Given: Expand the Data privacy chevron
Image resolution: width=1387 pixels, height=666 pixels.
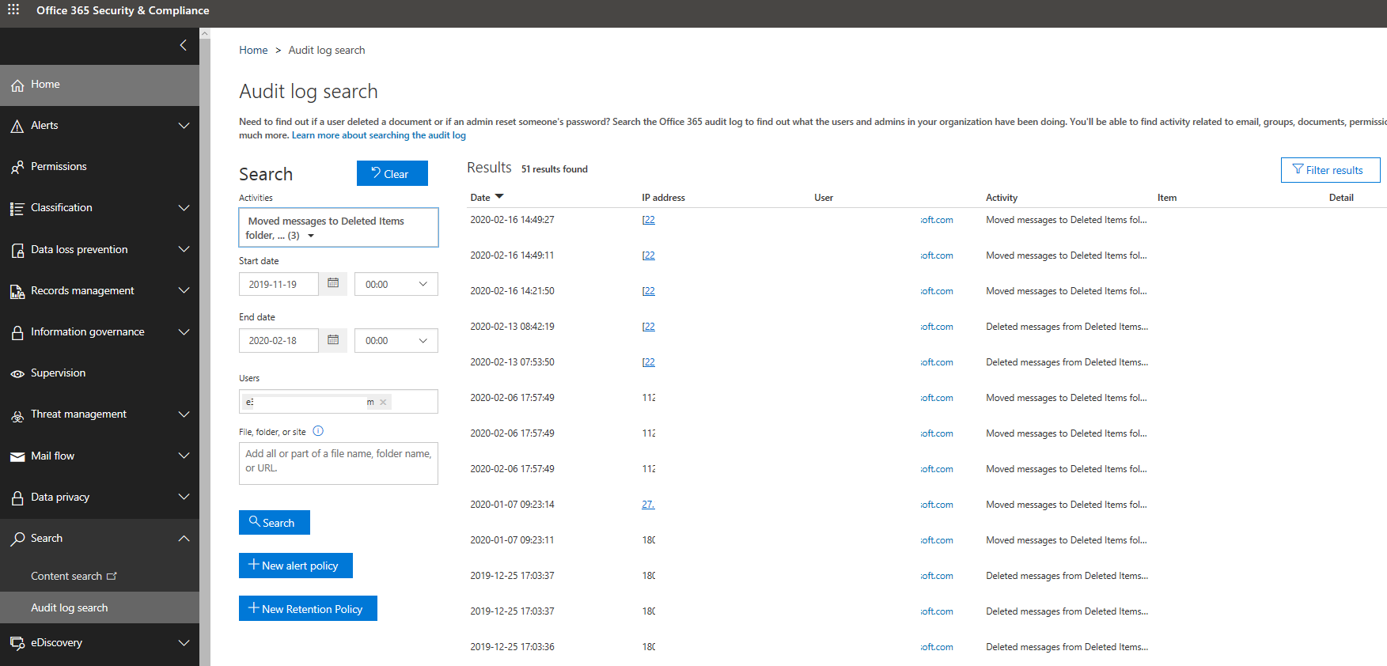Looking at the screenshot, I should [184, 497].
